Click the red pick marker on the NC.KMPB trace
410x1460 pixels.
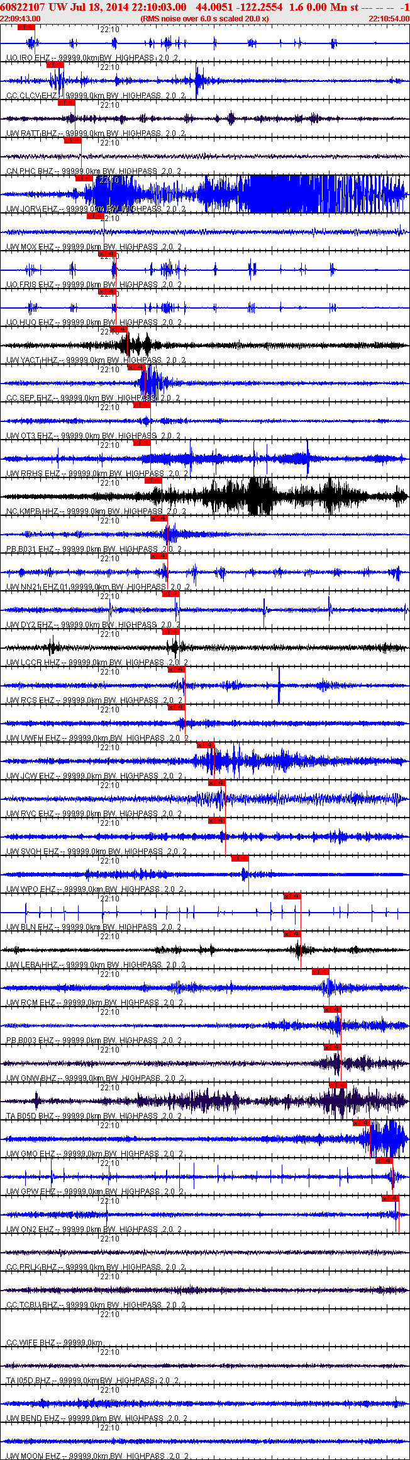click(x=153, y=481)
